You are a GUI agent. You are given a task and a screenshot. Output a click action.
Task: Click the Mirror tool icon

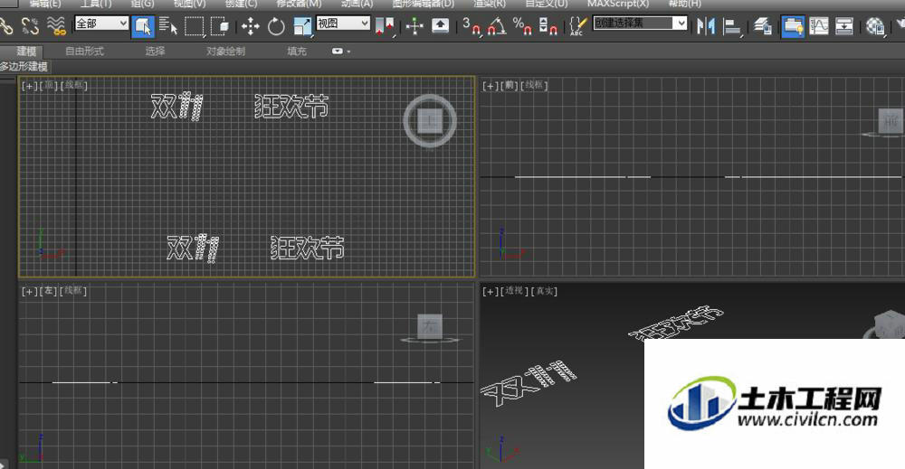705,26
